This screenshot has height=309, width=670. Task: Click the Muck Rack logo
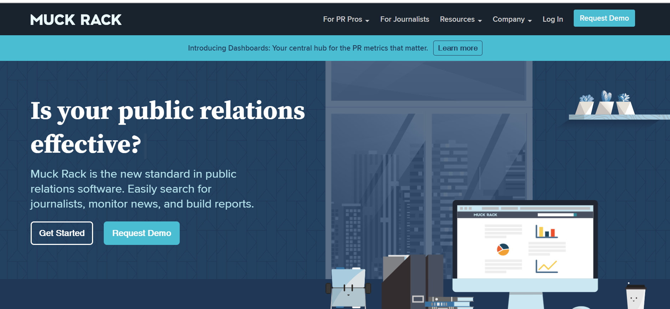click(76, 20)
